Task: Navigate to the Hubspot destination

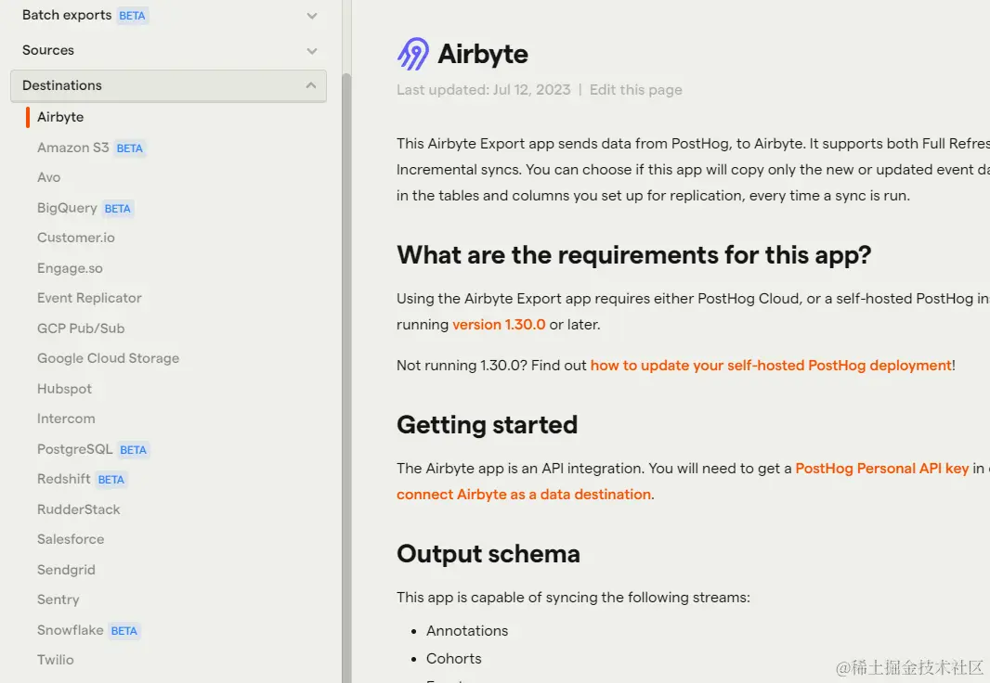Action: pos(64,389)
